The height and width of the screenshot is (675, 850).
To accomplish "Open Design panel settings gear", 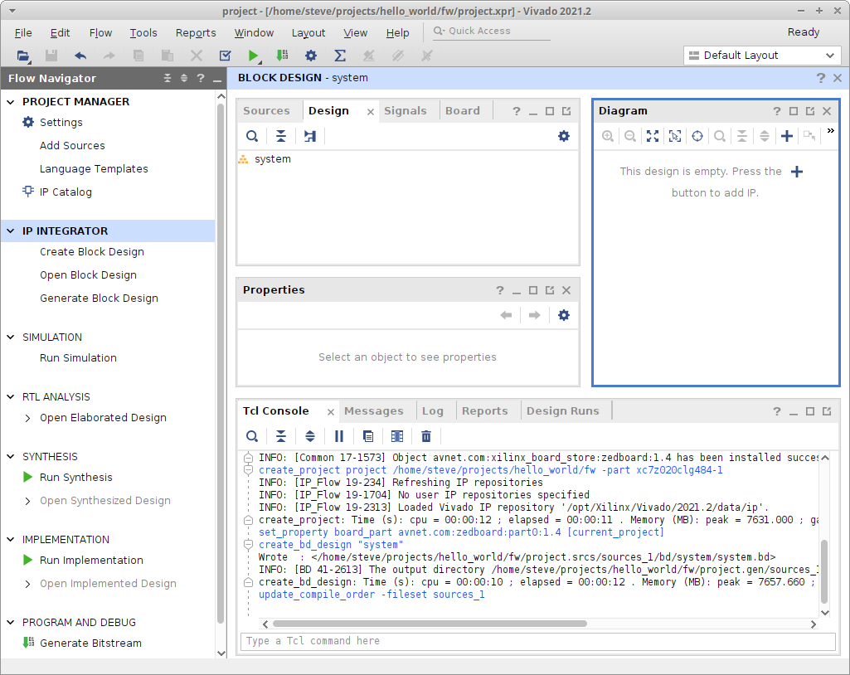I will click(564, 136).
